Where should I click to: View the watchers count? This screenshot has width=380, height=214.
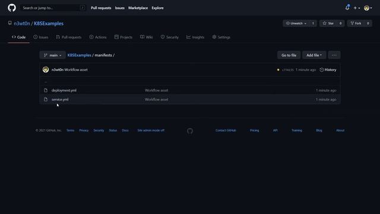[313, 23]
